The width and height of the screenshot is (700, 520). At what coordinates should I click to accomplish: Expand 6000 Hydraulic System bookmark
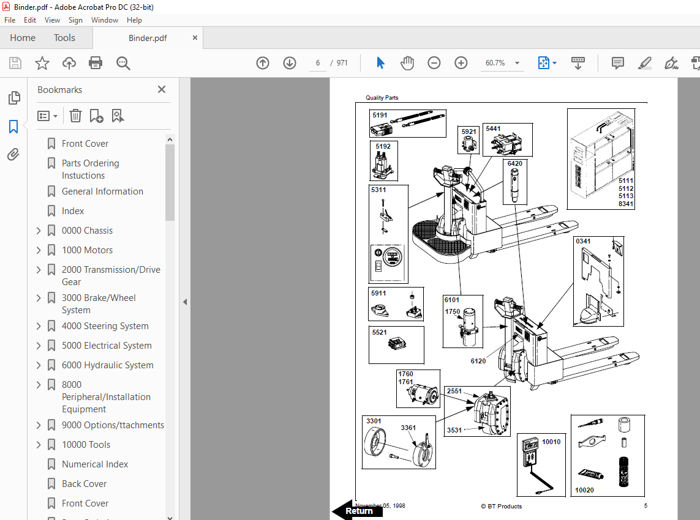coord(39,365)
